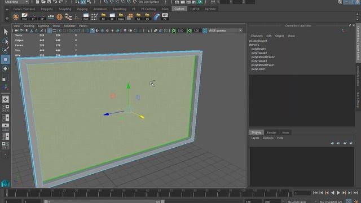Select the universal manipulator tool
The width and height of the screenshot is (361, 203).
coord(6,87)
